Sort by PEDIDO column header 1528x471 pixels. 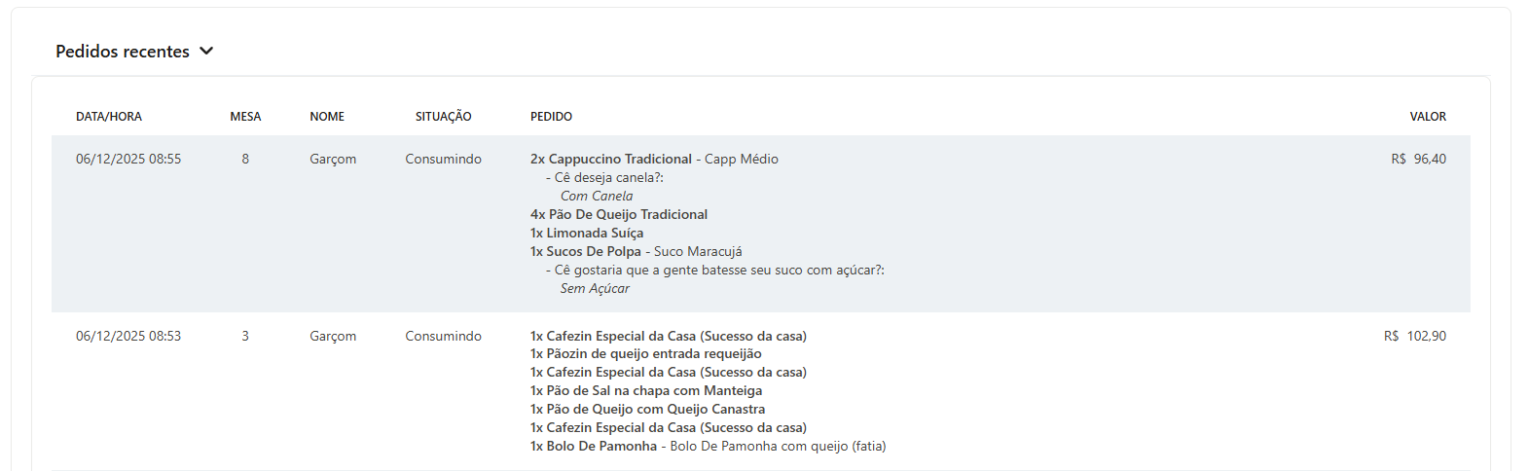[x=551, y=116]
